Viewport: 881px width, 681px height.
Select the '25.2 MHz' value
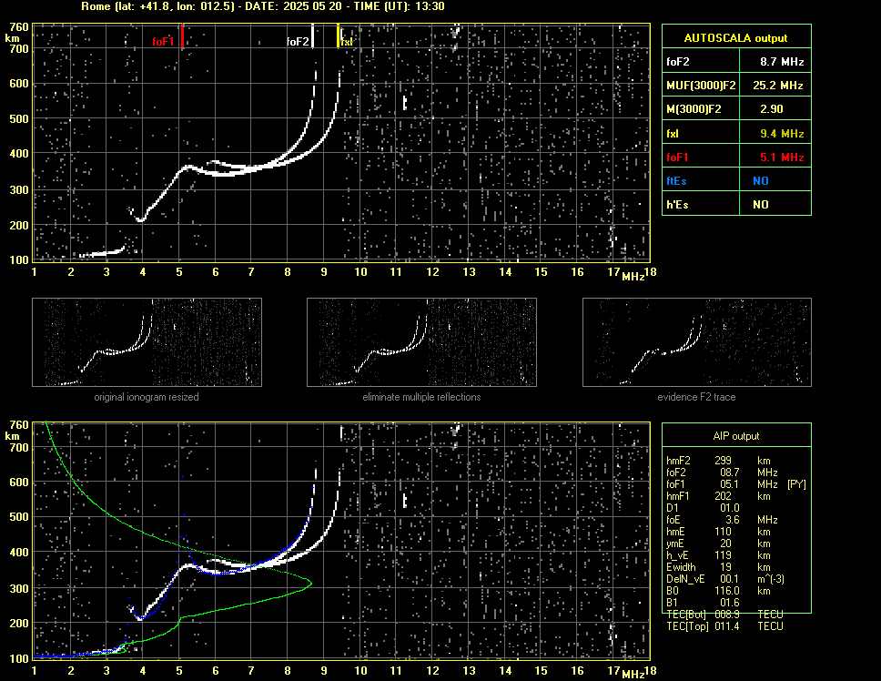[778, 86]
